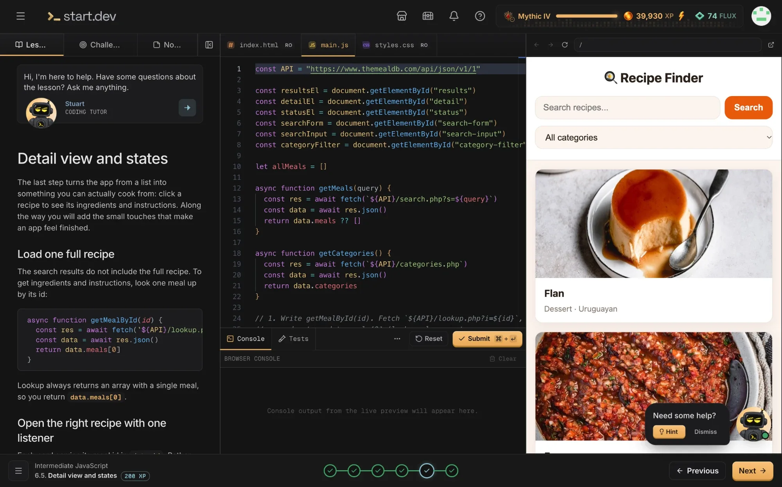This screenshot has width=782, height=487.
Task: Jump to fourth lesson progress step
Action: pos(402,471)
